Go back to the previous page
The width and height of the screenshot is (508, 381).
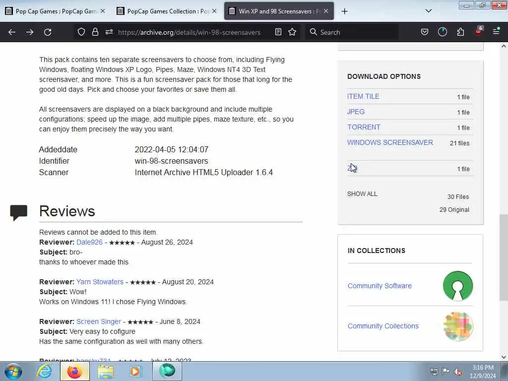(x=12, y=32)
